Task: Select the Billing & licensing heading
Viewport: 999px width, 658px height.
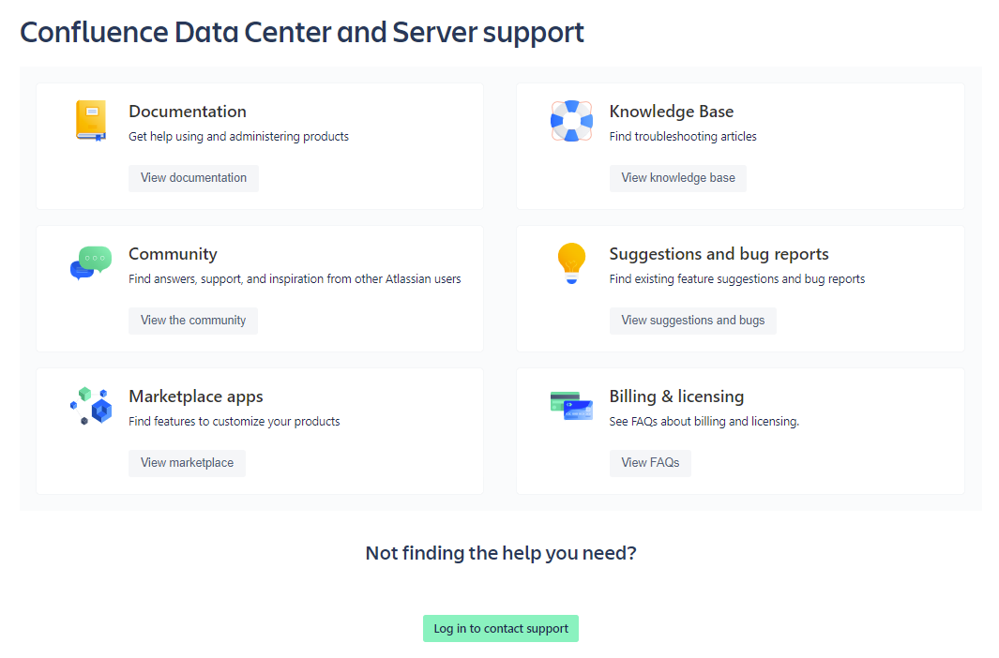Action: [x=676, y=396]
